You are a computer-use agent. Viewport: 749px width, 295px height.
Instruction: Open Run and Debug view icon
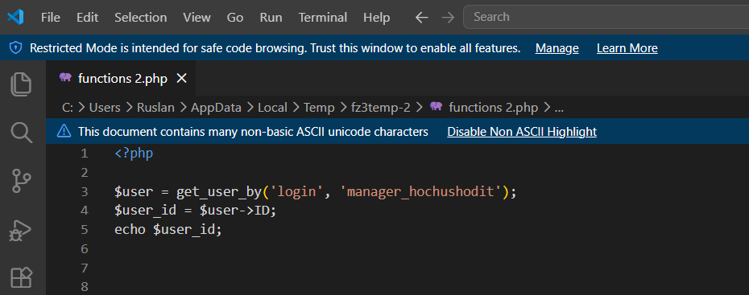coord(21,231)
